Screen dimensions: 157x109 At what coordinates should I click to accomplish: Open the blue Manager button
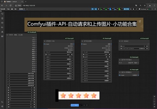(127, 9)
